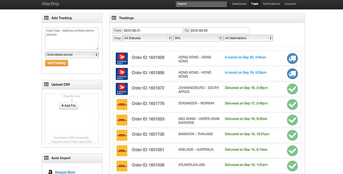Screen dimensions: 343x174
Task: Click the DHL logo for order 1601653
Action: pyautogui.click(x=122, y=120)
